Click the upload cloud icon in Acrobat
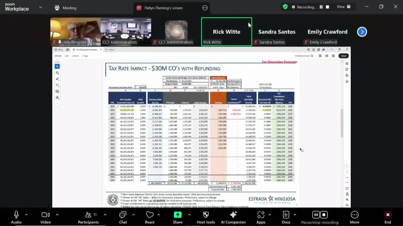The height and width of the screenshot is (226, 403). [x=327, y=56]
